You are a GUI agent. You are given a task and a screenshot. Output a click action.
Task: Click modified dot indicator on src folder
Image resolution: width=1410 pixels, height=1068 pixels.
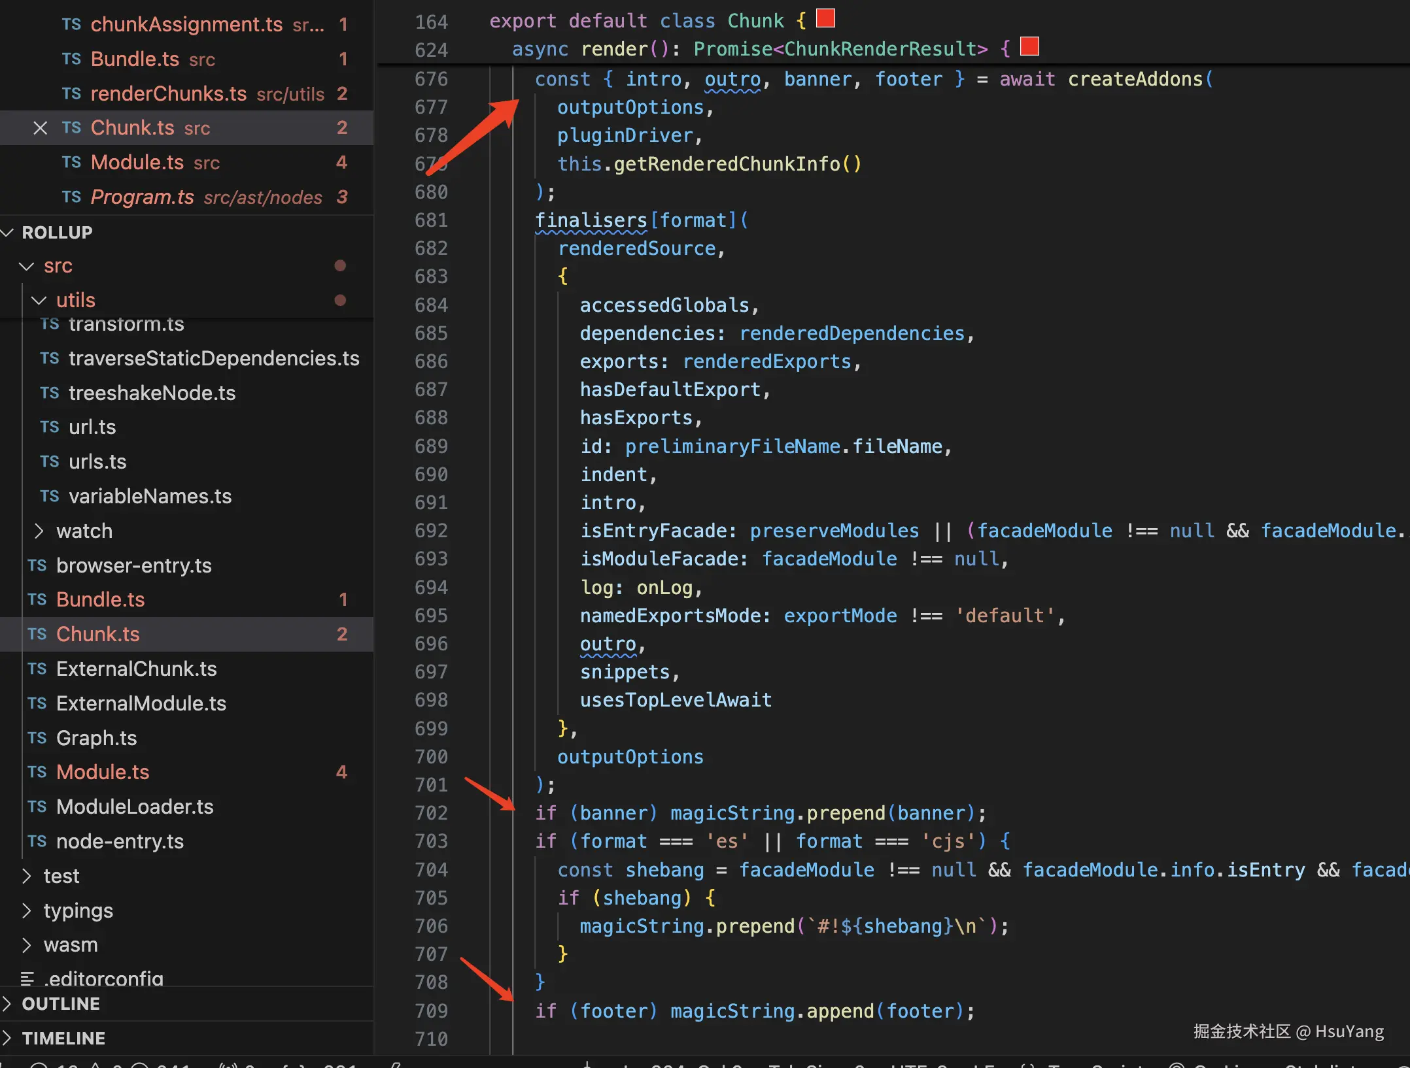point(340,265)
